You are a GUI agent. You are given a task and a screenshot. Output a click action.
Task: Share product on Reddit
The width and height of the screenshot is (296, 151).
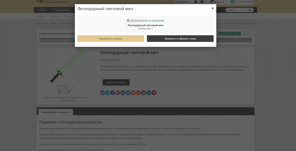point(133,93)
